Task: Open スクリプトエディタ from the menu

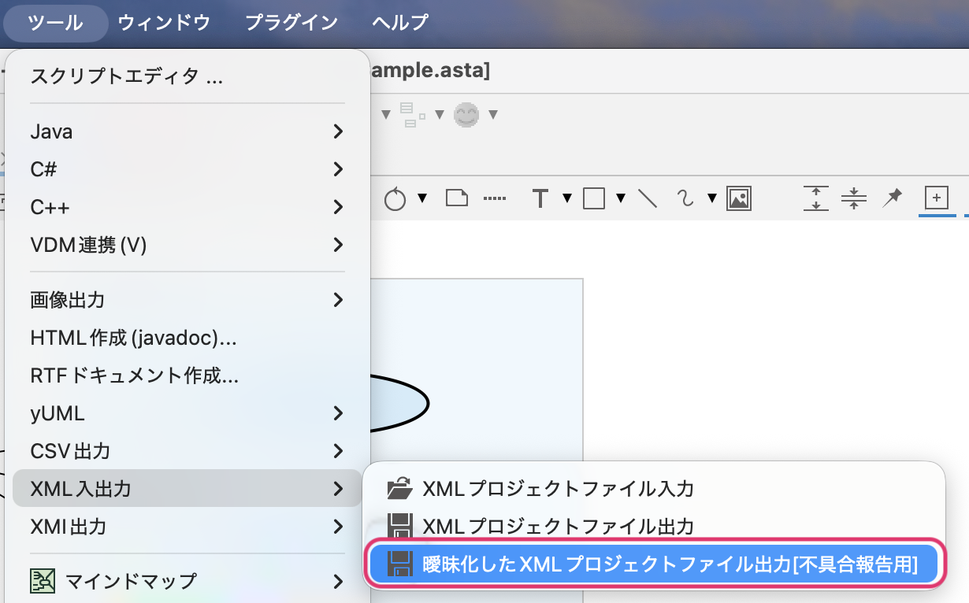Action: (x=126, y=76)
